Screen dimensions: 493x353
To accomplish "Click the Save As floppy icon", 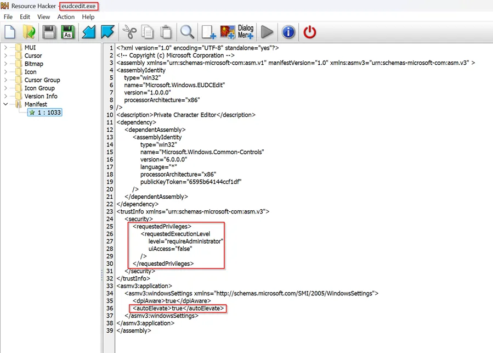I will 68,32.
